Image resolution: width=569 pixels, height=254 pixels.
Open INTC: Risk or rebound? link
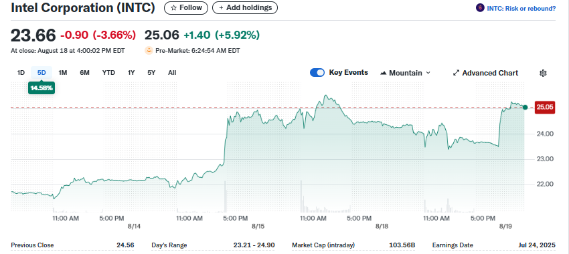click(x=521, y=8)
